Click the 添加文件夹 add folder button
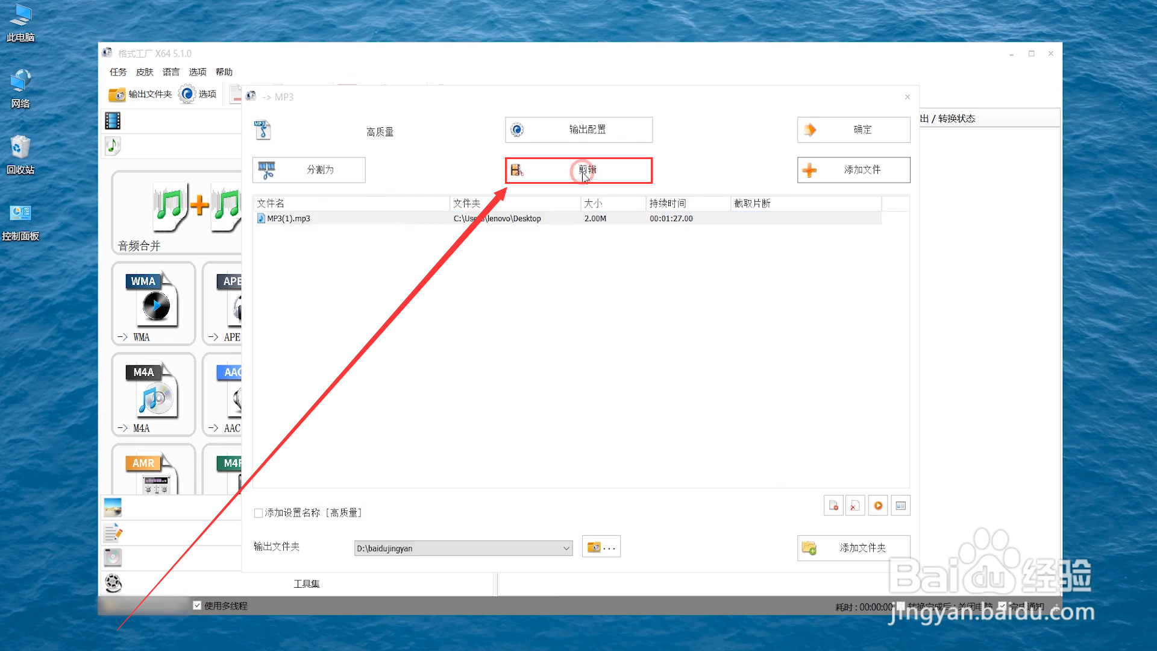Image resolution: width=1157 pixels, height=651 pixels. pyautogui.click(x=853, y=548)
